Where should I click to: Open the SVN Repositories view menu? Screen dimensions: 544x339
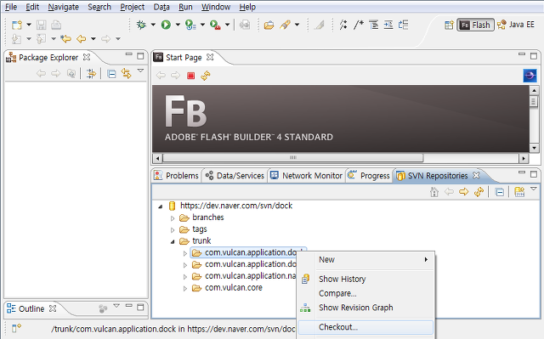pyautogui.click(x=534, y=189)
